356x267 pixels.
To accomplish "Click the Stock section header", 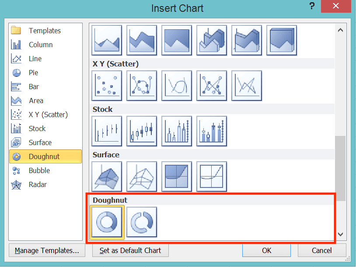I will [213, 109].
